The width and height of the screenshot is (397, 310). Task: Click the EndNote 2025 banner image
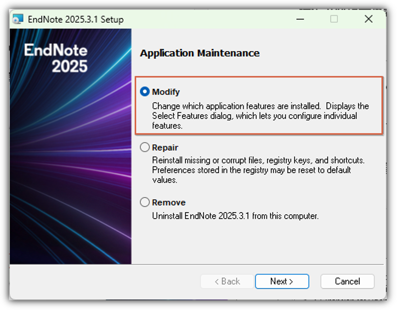(x=71, y=146)
